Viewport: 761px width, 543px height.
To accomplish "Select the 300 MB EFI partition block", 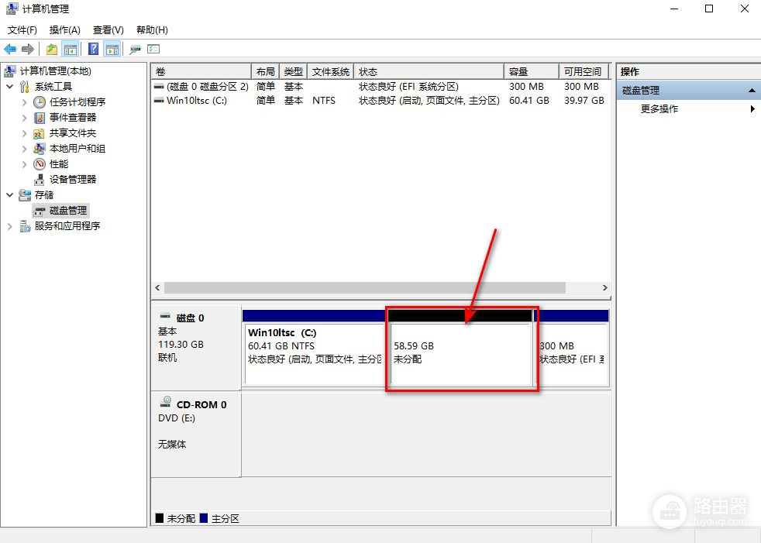I will (573, 348).
